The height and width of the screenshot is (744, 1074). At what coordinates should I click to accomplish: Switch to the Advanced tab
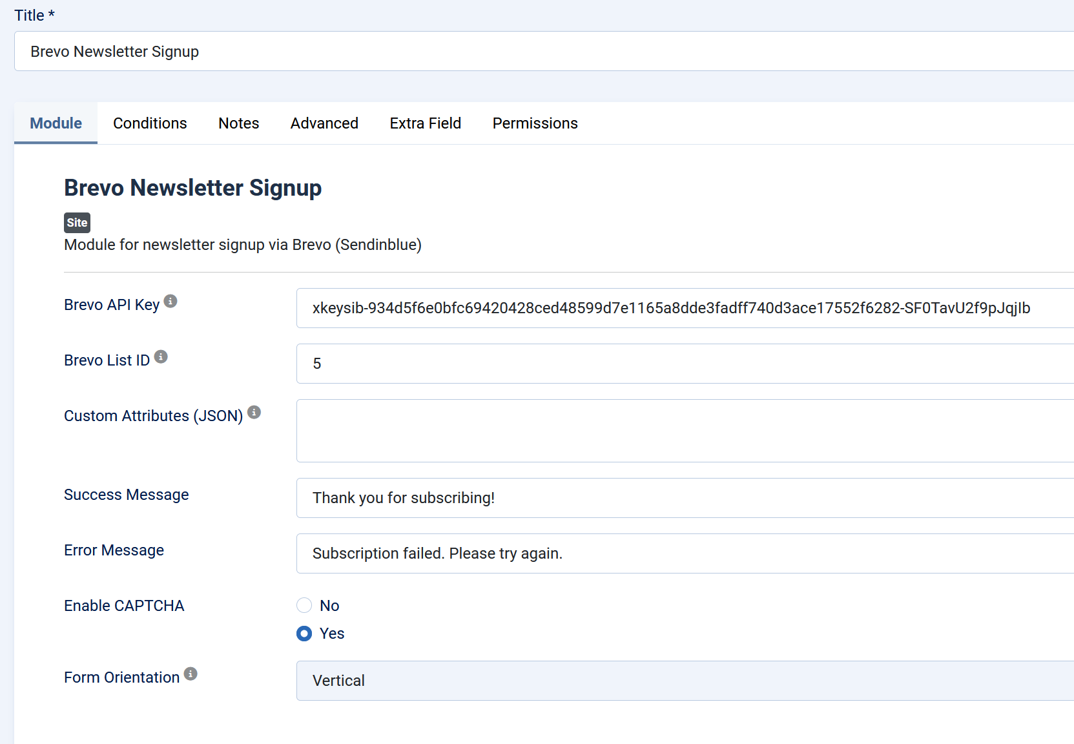[324, 123]
